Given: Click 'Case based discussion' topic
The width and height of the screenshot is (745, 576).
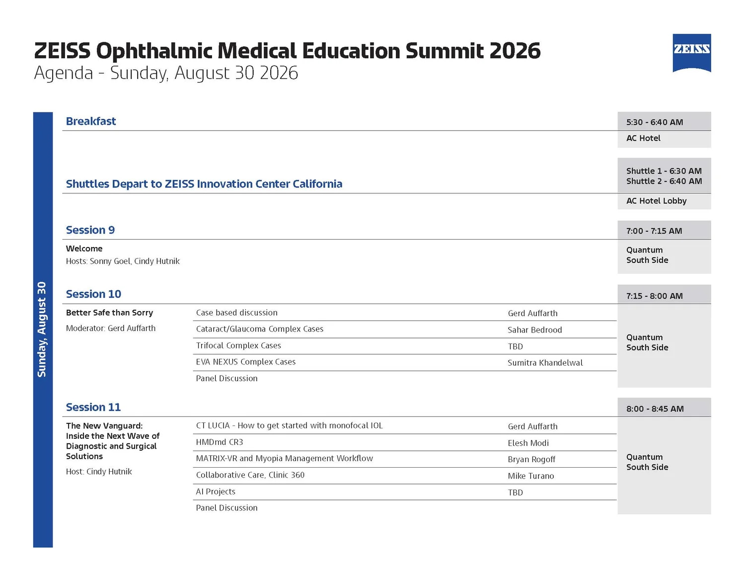Looking at the screenshot, I should point(237,313).
